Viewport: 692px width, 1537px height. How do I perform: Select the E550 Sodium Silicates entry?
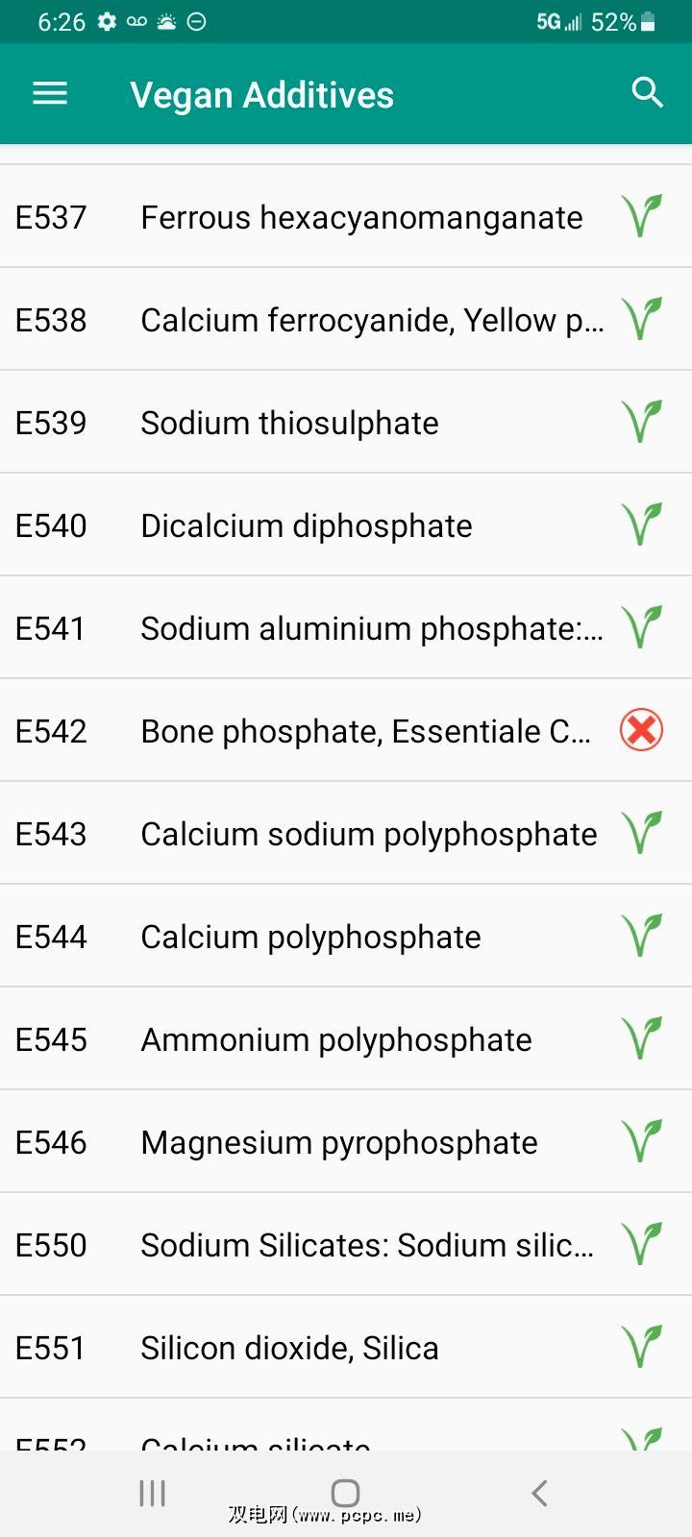(367, 1245)
